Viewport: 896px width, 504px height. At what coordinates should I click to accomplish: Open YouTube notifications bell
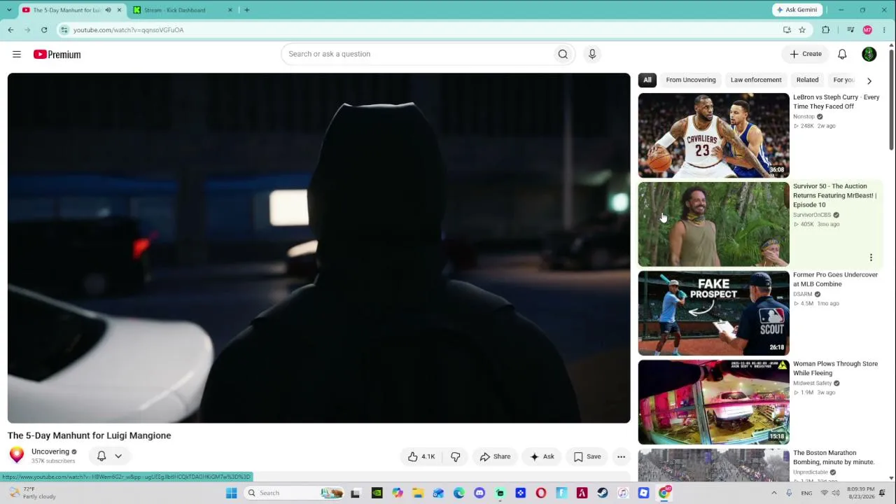point(842,54)
